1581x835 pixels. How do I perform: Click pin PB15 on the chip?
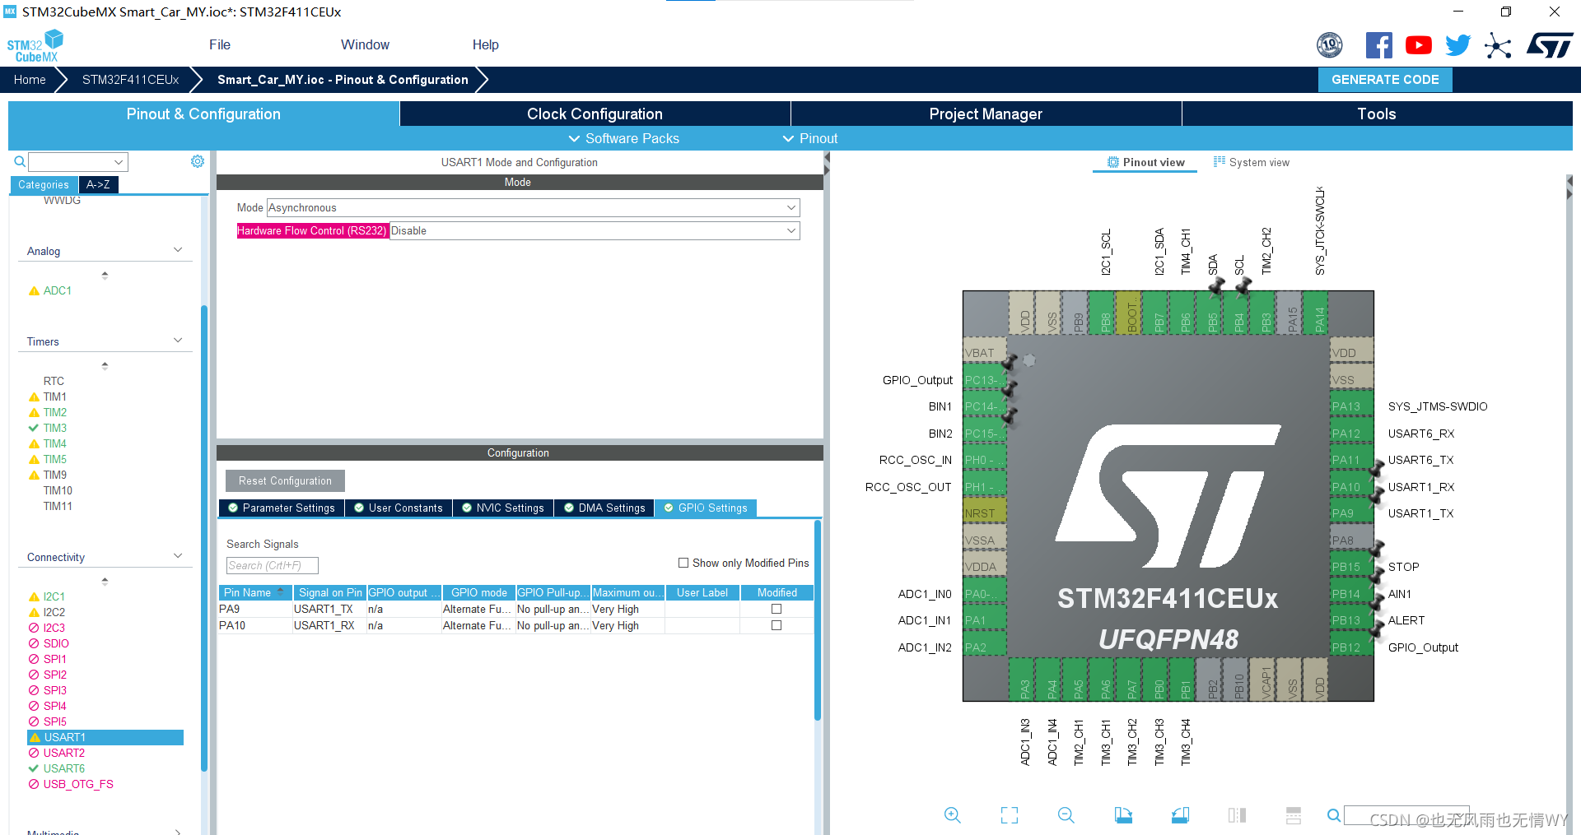click(1351, 567)
